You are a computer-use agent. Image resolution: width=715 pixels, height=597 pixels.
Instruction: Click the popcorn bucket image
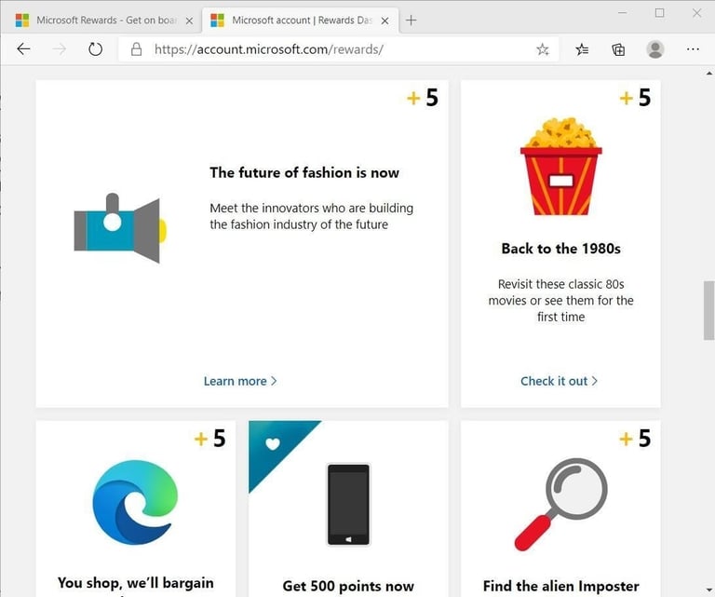tap(560, 166)
